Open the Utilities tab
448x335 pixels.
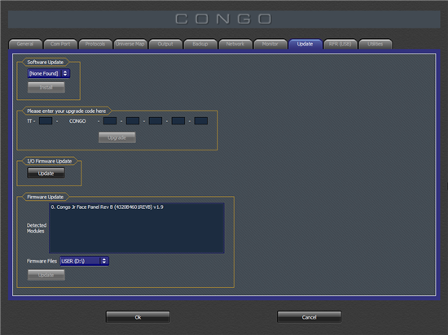tap(376, 44)
